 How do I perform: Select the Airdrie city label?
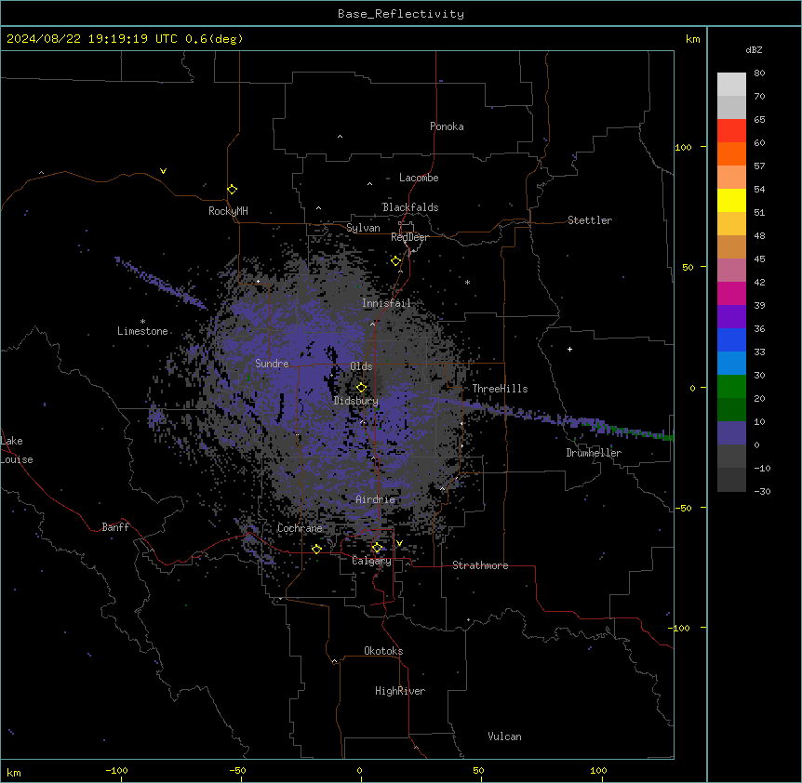pos(375,499)
